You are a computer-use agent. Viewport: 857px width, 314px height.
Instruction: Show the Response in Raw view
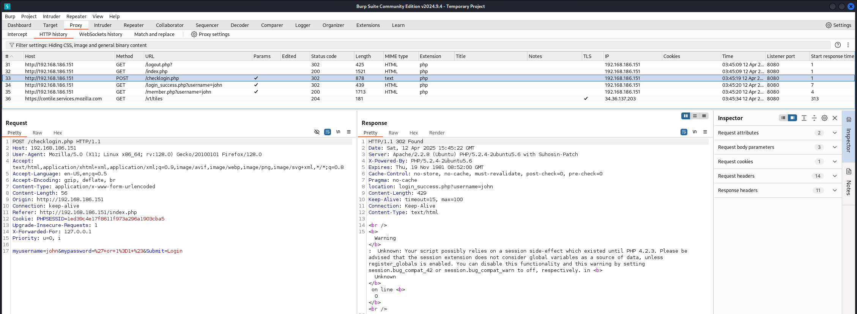[x=393, y=133]
